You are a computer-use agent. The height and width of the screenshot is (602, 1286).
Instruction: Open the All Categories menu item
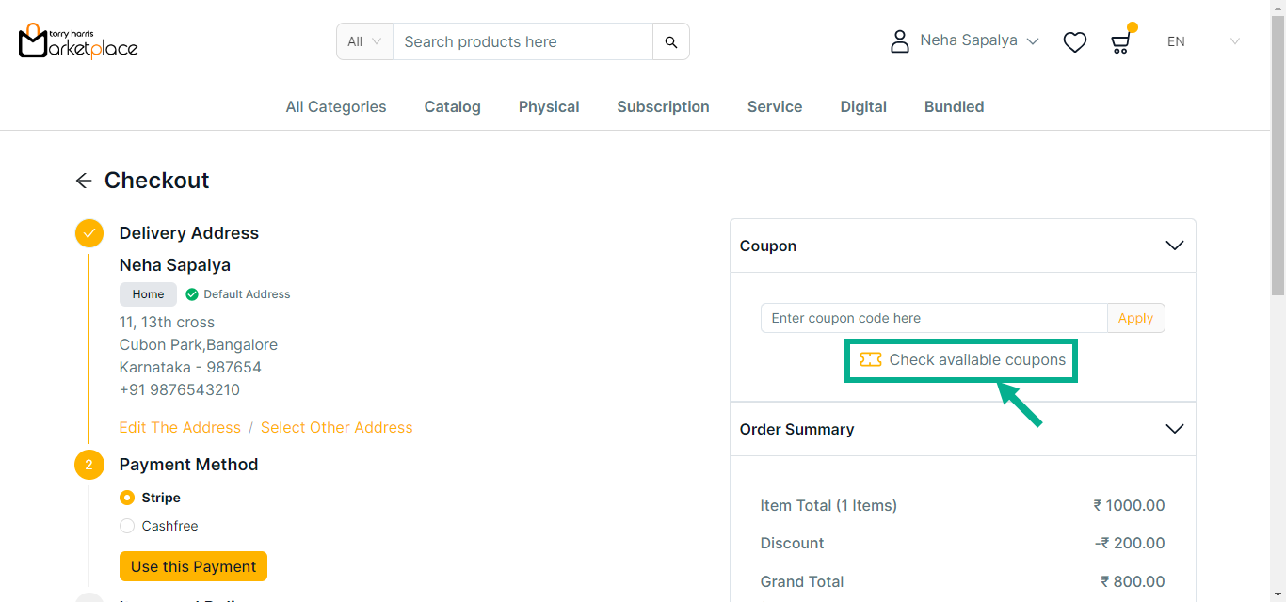pyautogui.click(x=336, y=106)
